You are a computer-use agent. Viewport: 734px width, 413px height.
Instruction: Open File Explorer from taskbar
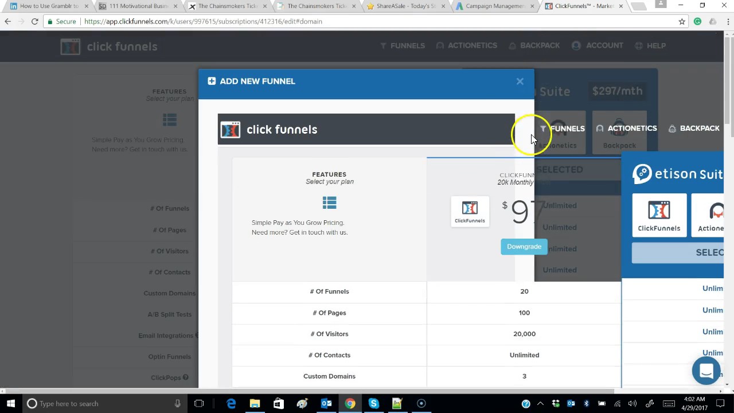coord(255,403)
